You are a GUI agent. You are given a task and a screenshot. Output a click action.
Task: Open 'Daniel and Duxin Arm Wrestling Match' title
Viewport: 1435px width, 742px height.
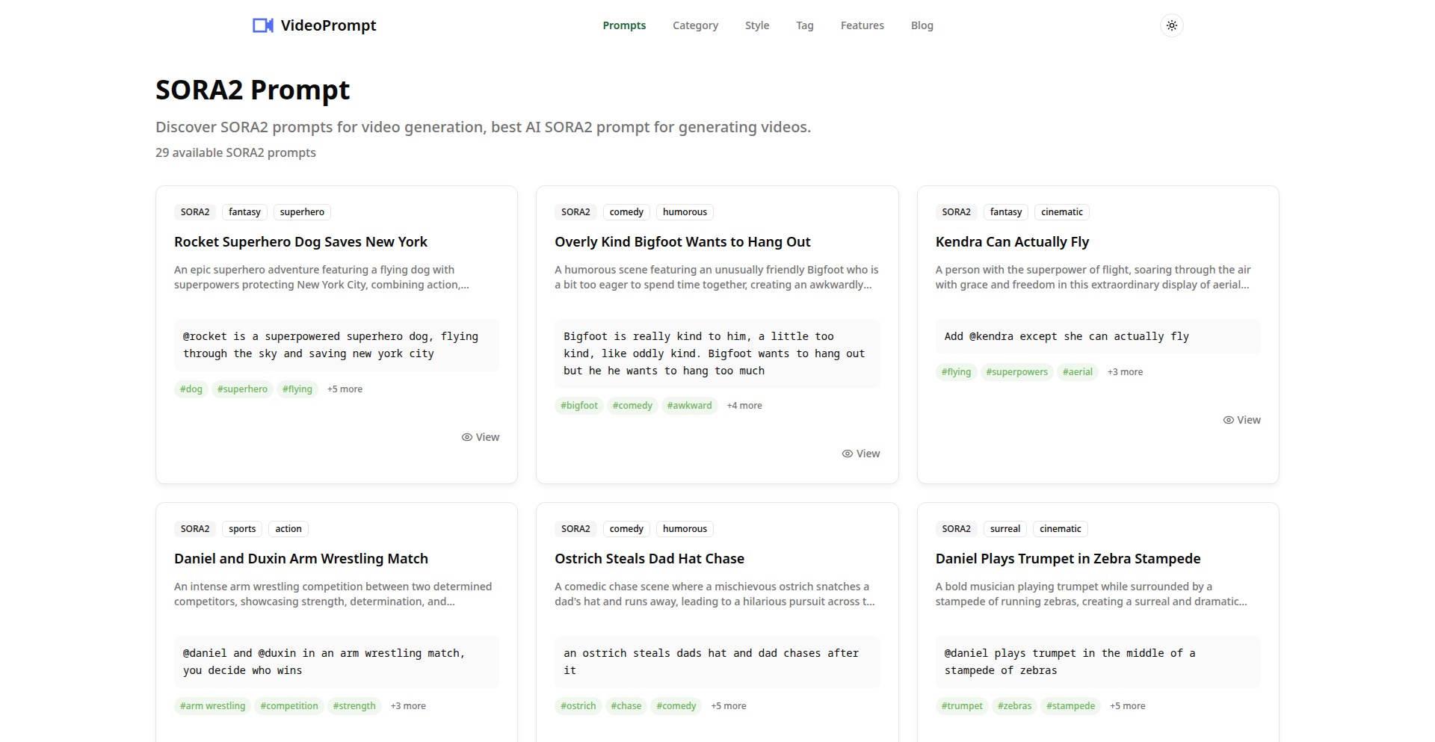tap(300, 559)
